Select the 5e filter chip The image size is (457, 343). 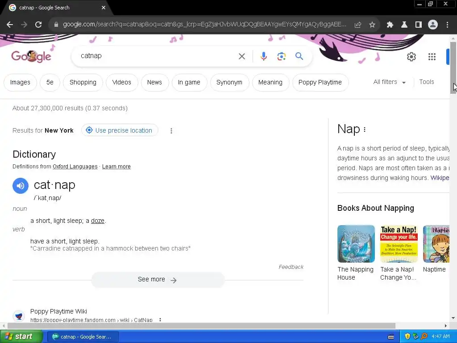coord(50,83)
